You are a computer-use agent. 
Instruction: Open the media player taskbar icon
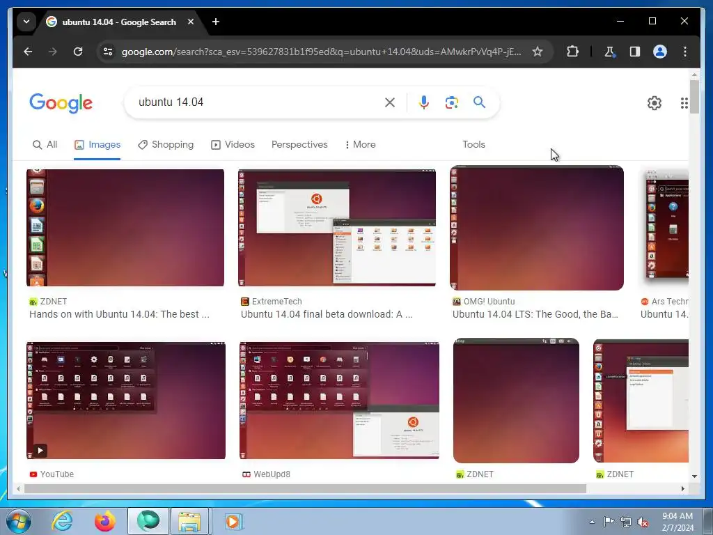(233, 521)
